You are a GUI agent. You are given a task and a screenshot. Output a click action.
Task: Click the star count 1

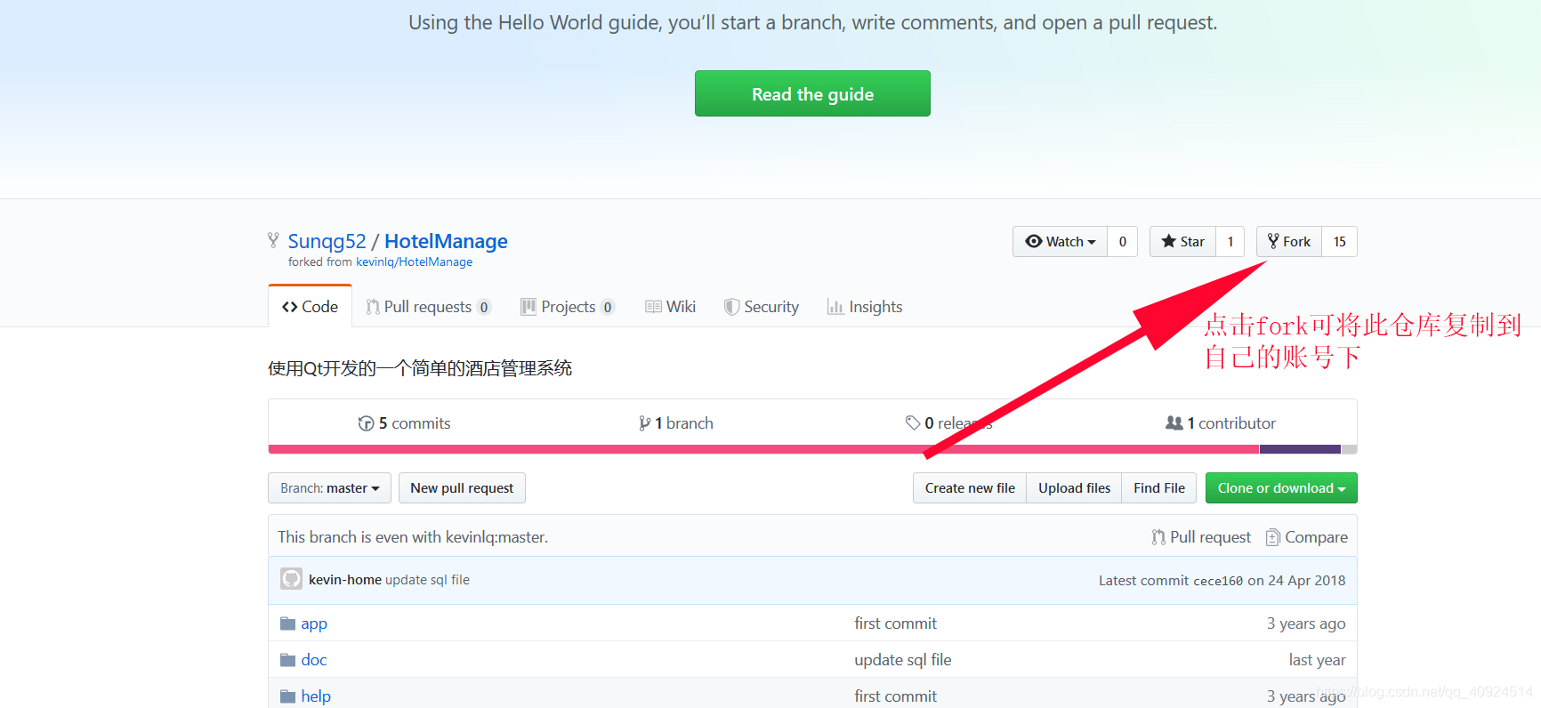click(1230, 242)
